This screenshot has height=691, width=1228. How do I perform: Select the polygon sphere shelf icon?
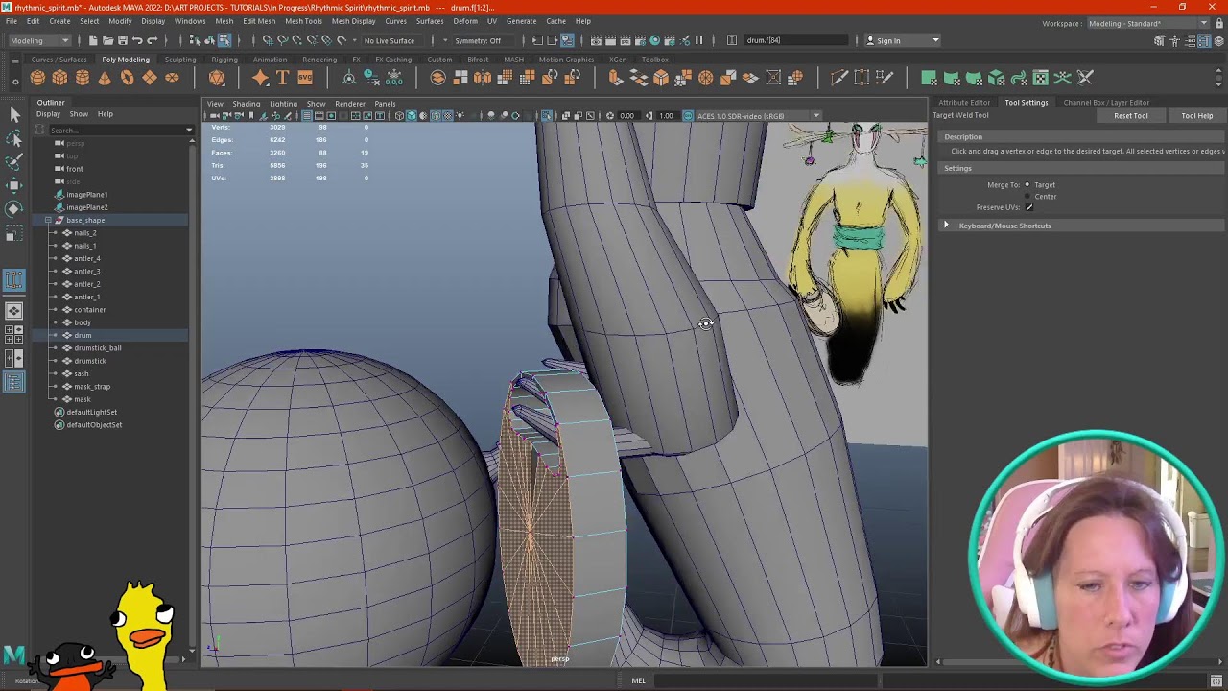click(x=37, y=78)
